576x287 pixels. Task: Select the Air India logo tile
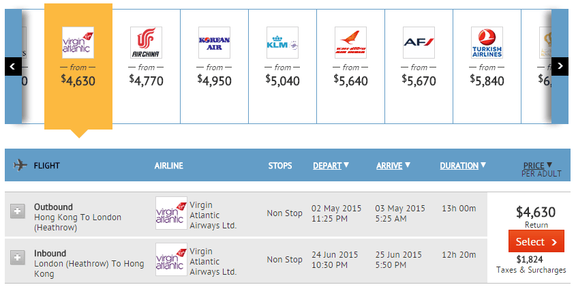point(350,42)
